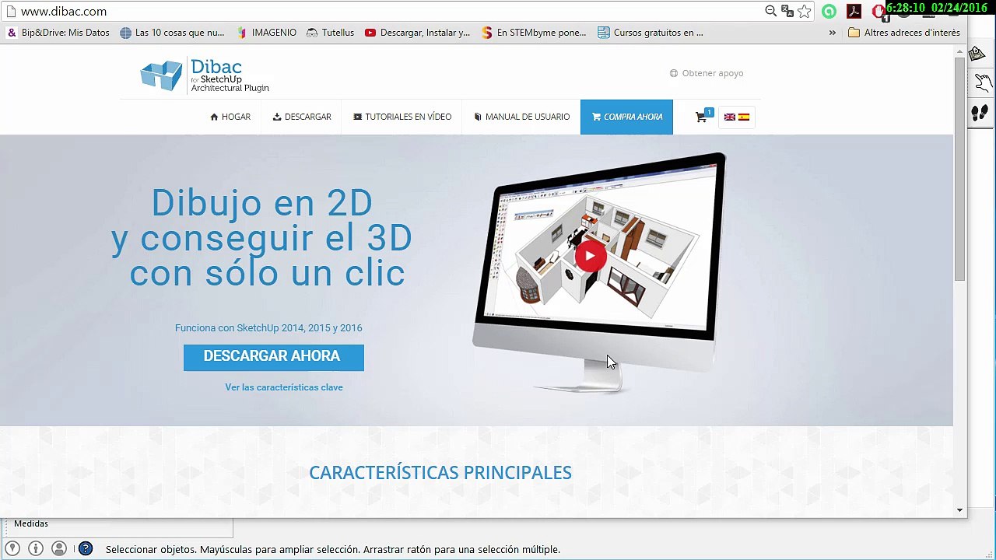
Task: Open Altres adreces d'interès folder
Action: (x=904, y=33)
